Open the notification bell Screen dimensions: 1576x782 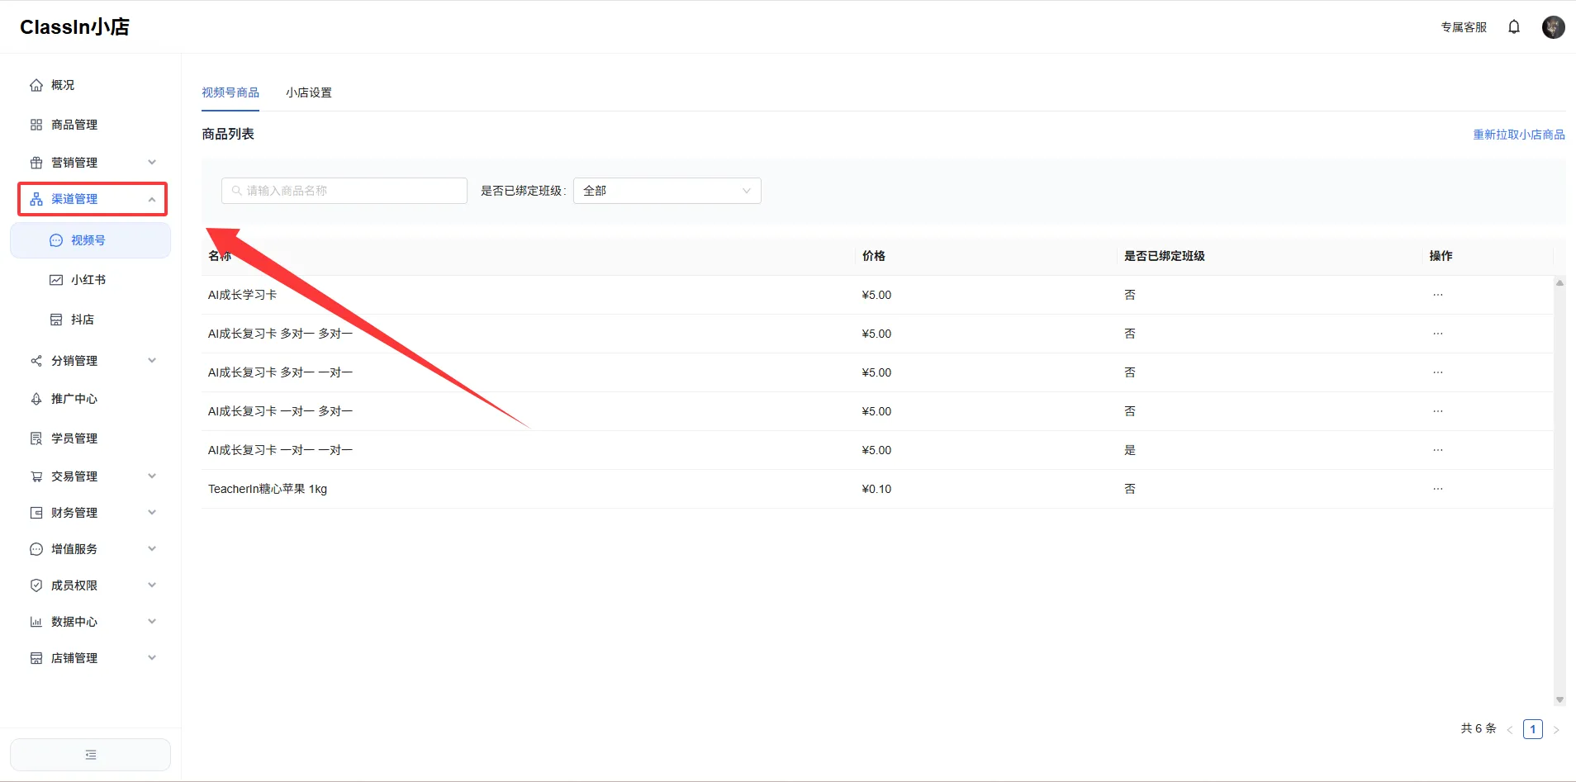(1514, 27)
